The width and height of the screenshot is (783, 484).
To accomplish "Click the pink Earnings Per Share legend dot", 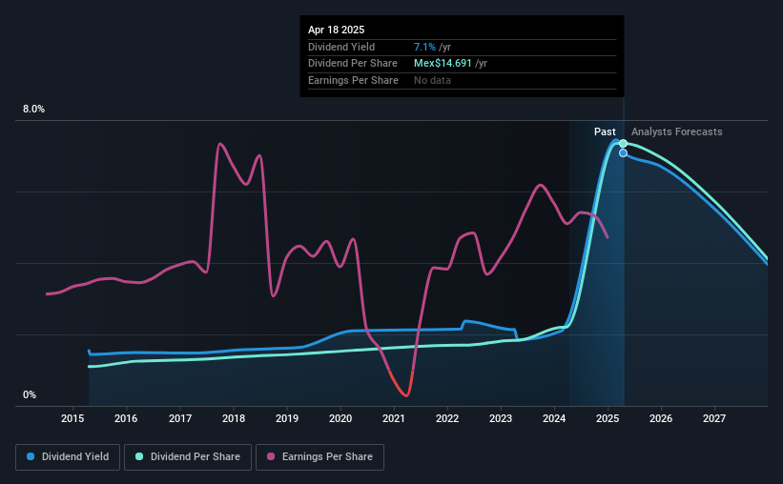I will click(x=270, y=457).
